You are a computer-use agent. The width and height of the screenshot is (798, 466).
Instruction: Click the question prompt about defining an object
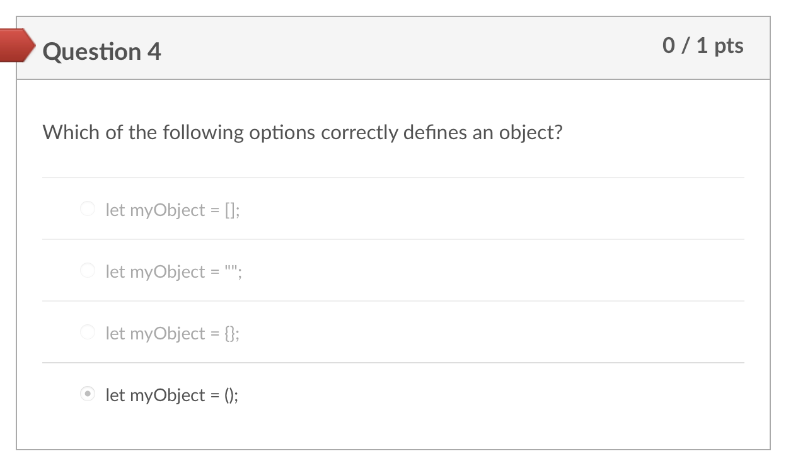[x=302, y=133]
